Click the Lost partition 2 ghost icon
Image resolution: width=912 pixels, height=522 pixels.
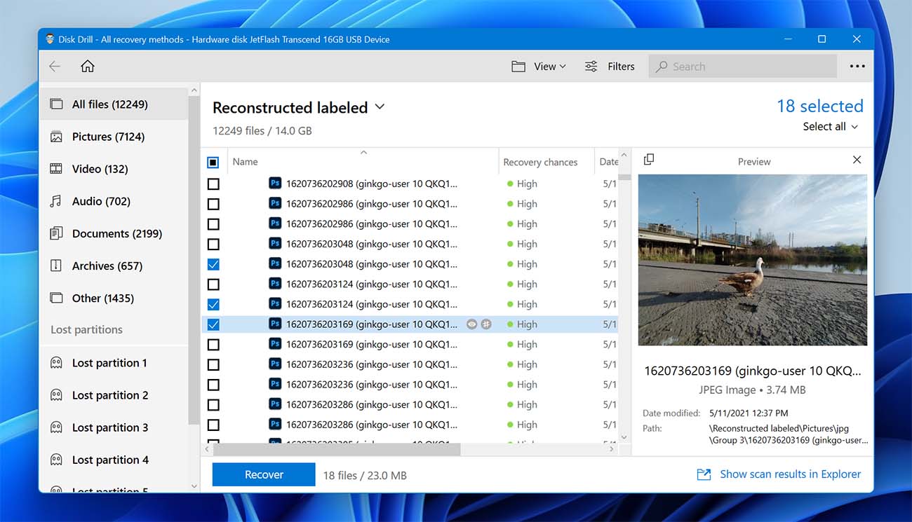point(56,395)
